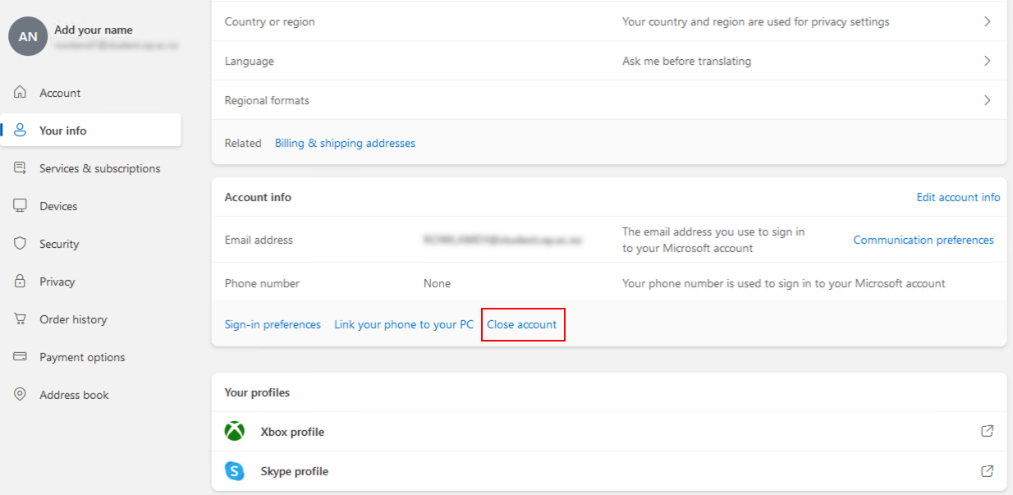Open Skype profile external link icon
The height and width of the screenshot is (495, 1013).
point(988,471)
